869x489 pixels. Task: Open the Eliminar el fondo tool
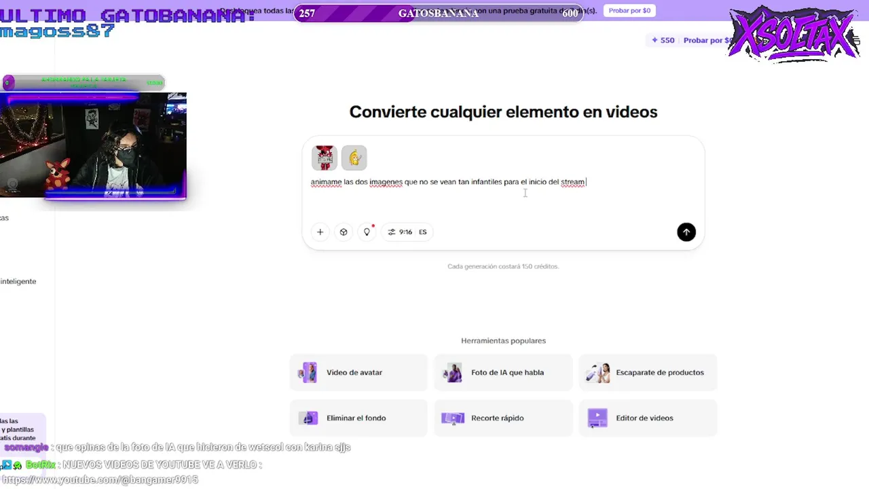(358, 418)
